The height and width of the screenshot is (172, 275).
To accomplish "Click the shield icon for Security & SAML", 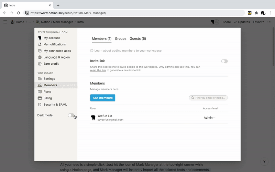I will pos(40,105).
